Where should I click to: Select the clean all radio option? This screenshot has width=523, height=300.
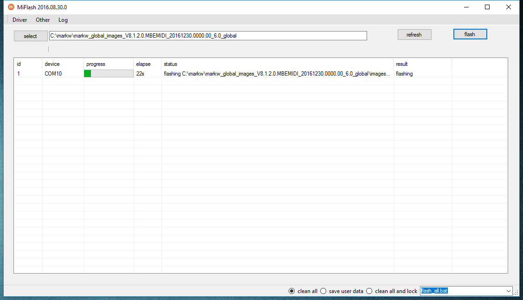pyautogui.click(x=303, y=291)
